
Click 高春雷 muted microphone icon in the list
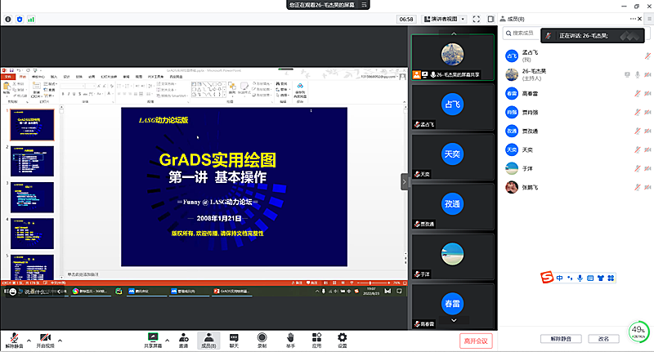point(638,93)
